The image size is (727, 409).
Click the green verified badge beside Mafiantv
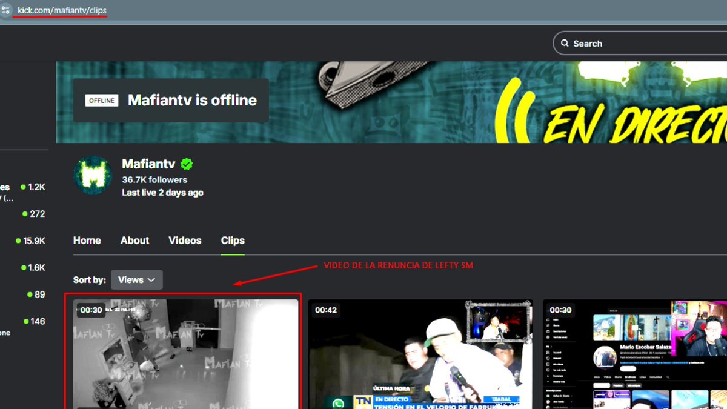coord(187,164)
